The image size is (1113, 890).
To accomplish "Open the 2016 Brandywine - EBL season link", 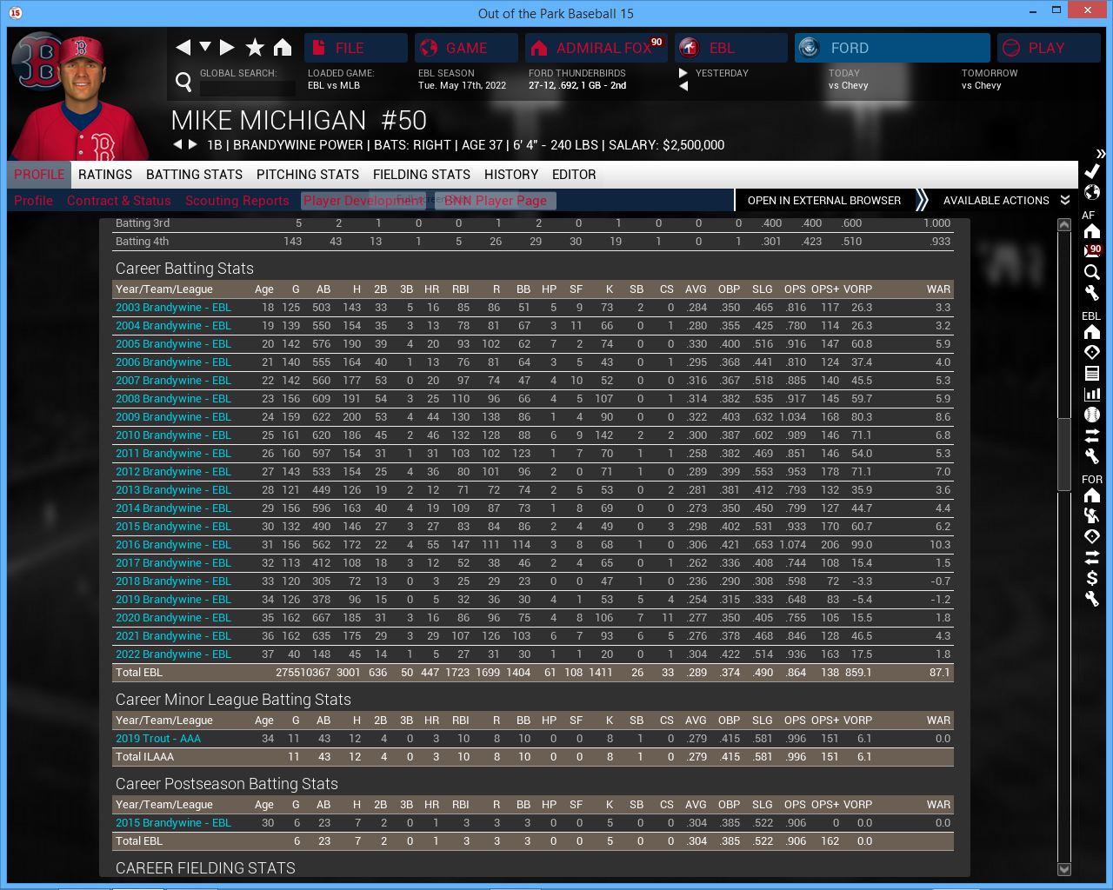I will pos(173,545).
